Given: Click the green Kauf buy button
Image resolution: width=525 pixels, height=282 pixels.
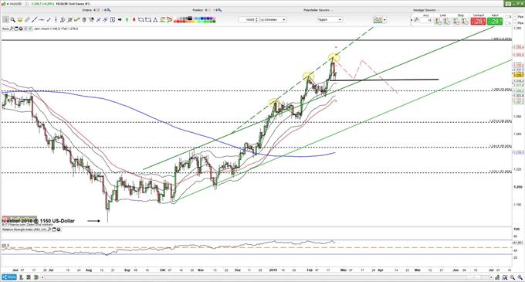Looking at the screenshot, I should pyautogui.click(x=495, y=22).
